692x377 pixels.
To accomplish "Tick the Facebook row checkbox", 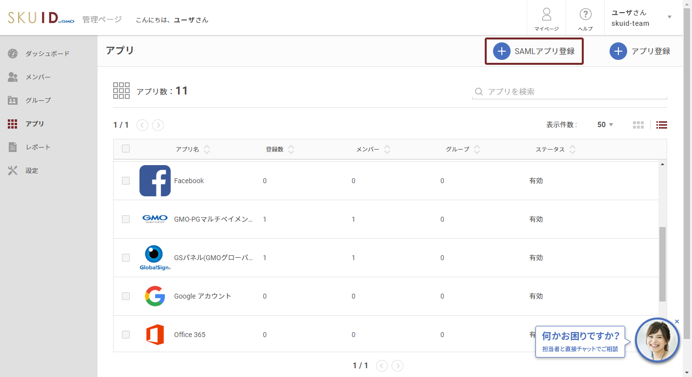I will pyautogui.click(x=126, y=181).
